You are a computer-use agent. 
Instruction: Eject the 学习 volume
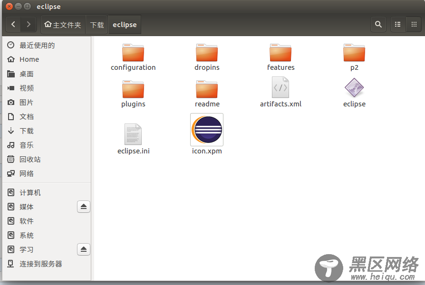tap(84, 249)
